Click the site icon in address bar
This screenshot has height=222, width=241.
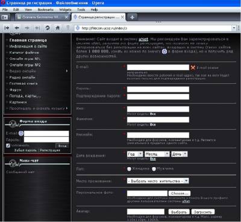pyautogui.click(x=78, y=28)
